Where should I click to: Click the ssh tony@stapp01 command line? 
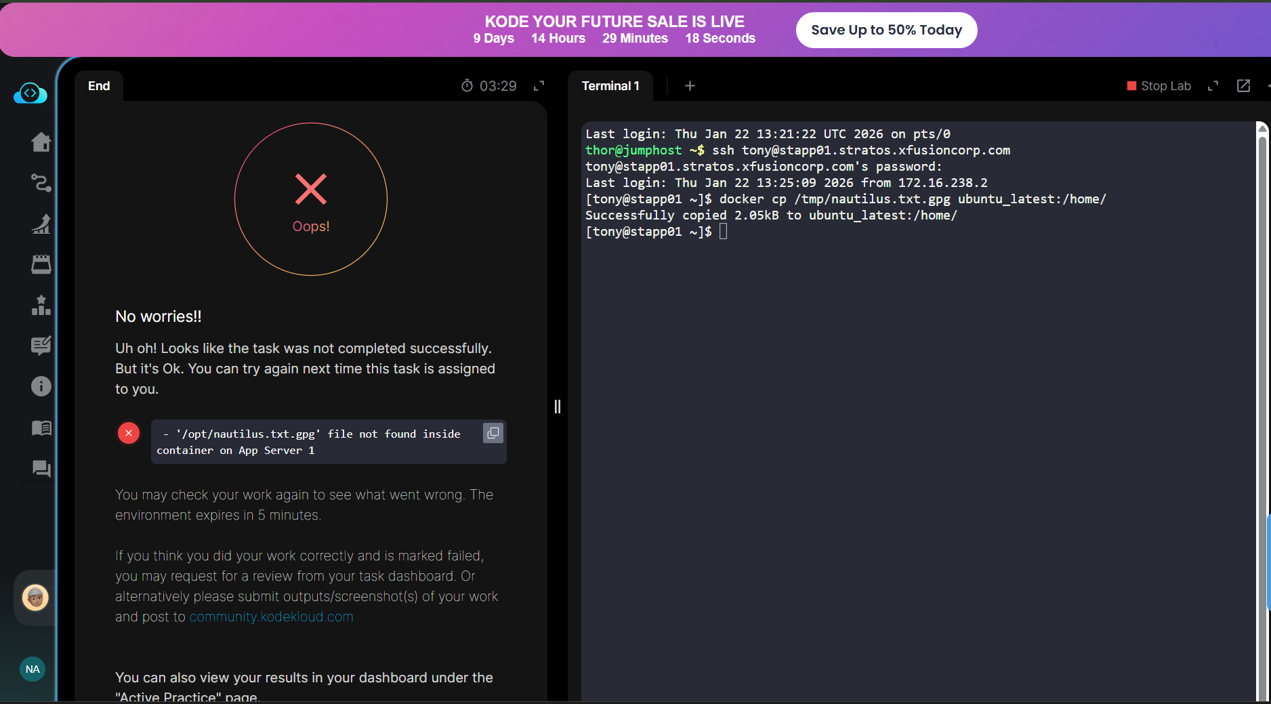[x=797, y=150]
